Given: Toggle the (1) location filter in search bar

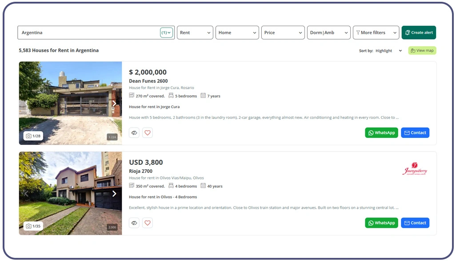Looking at the screenshot, I should 166,32.
